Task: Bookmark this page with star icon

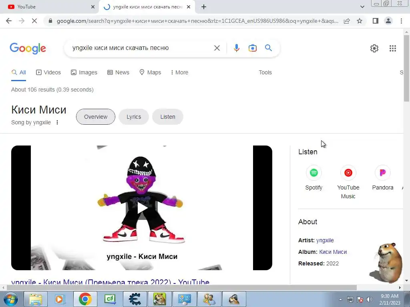Action: (x=360, y=21)
